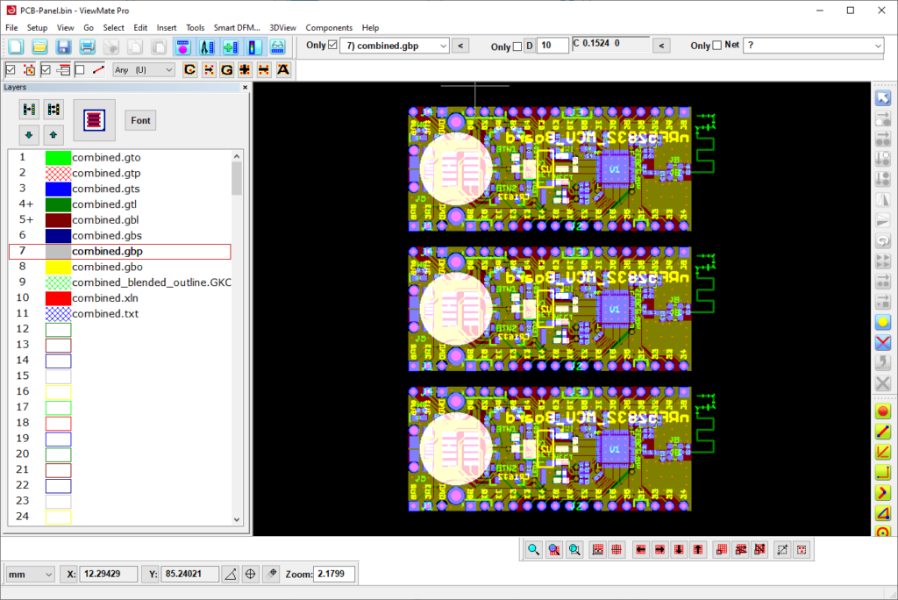Click the magnifier zoom icon in bottom toolbar
This screenshot has height=600, width=898.
click(x=534, y=550)
